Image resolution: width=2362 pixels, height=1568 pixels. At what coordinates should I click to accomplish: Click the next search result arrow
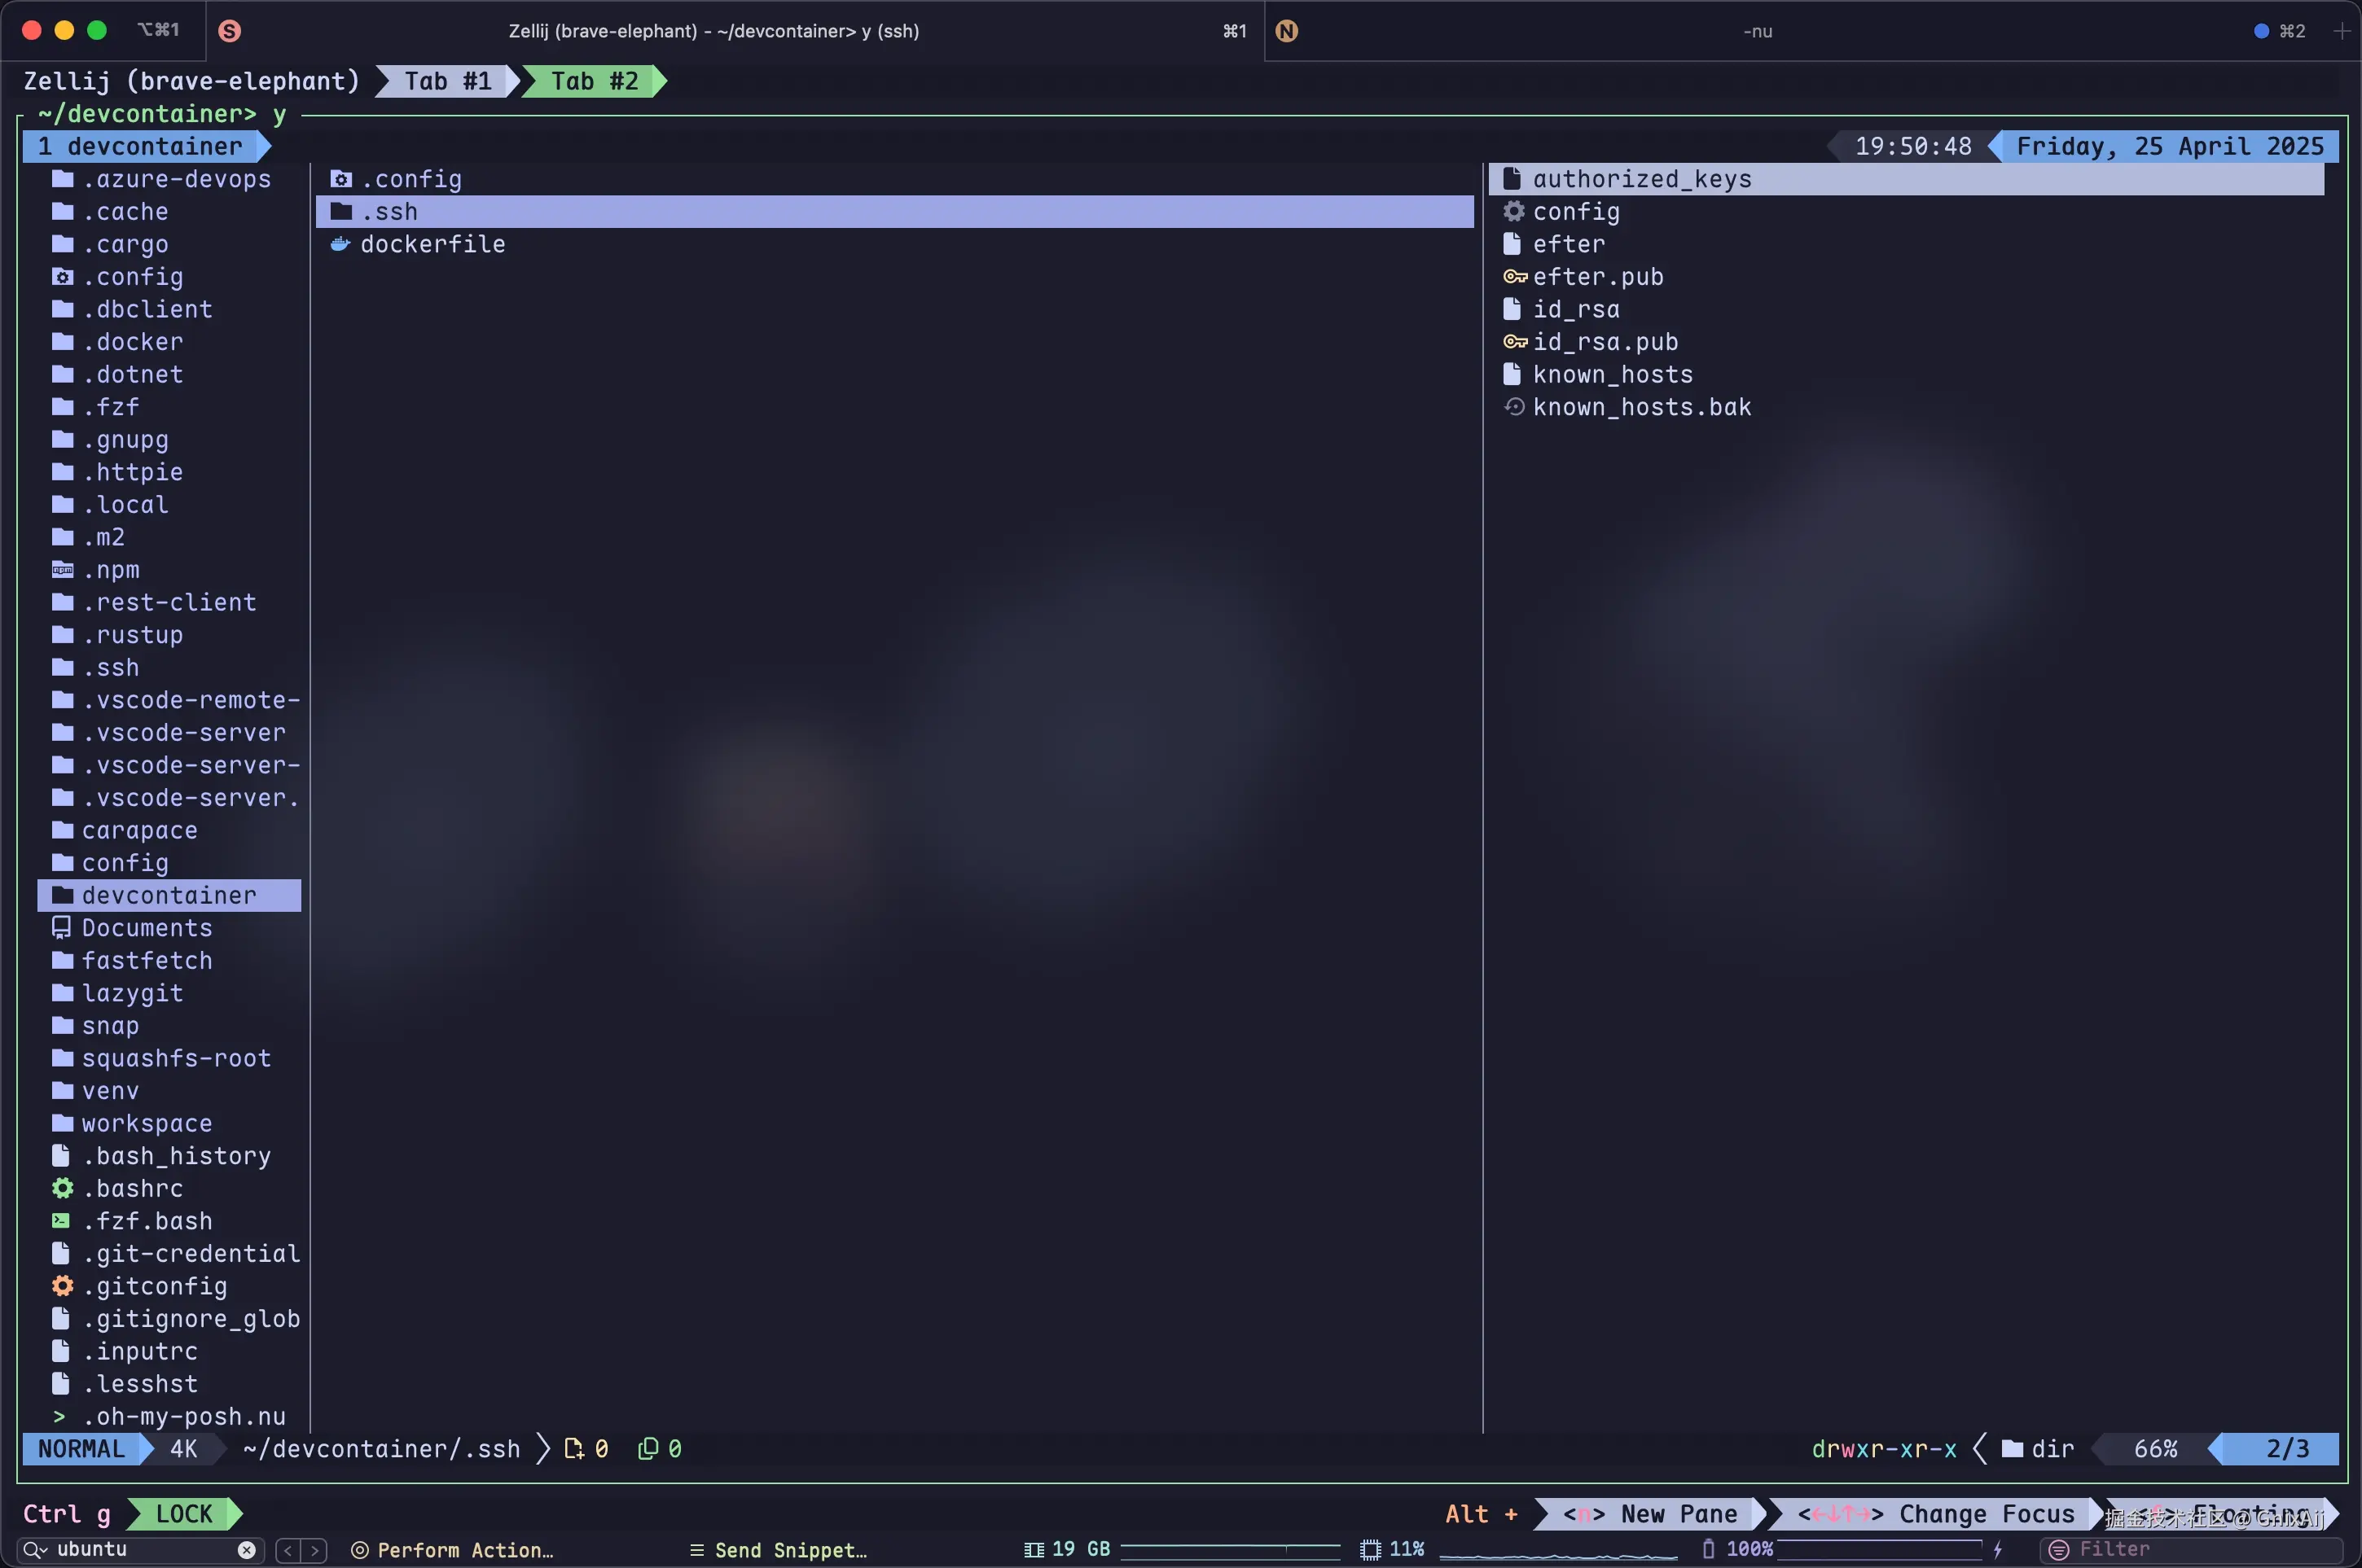pyautogui.click(x=314, y=1550)
